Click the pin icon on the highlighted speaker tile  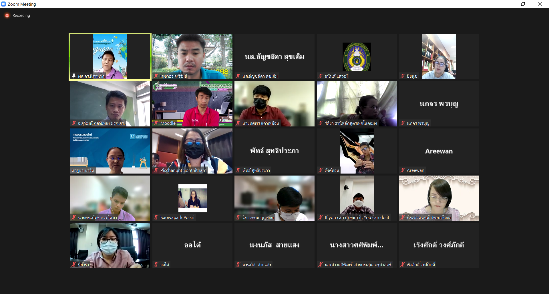pyautogui.click(x=74, y=76)
